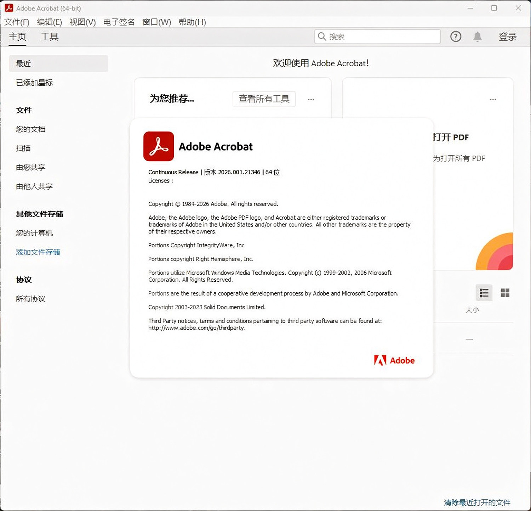This screenshot has height=511, width=531.
Task: Open 扫描 in the sidebar
Action: coord(23,148)
